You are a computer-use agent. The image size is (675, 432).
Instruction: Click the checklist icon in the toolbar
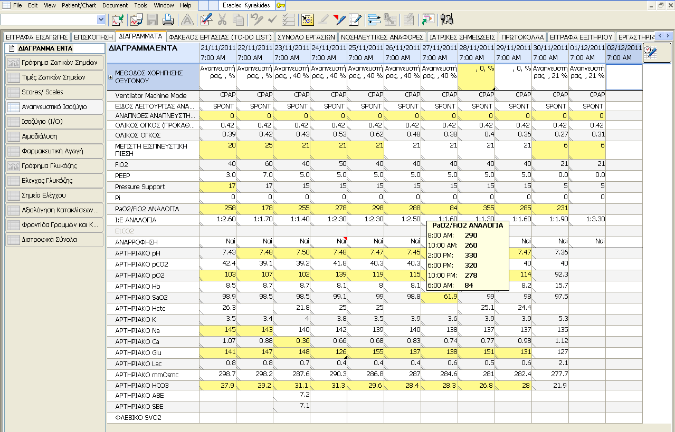[x=289, y=20]
